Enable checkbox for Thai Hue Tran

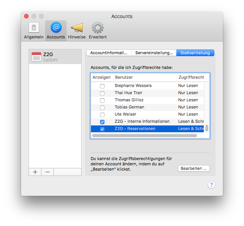pos(102,93)
